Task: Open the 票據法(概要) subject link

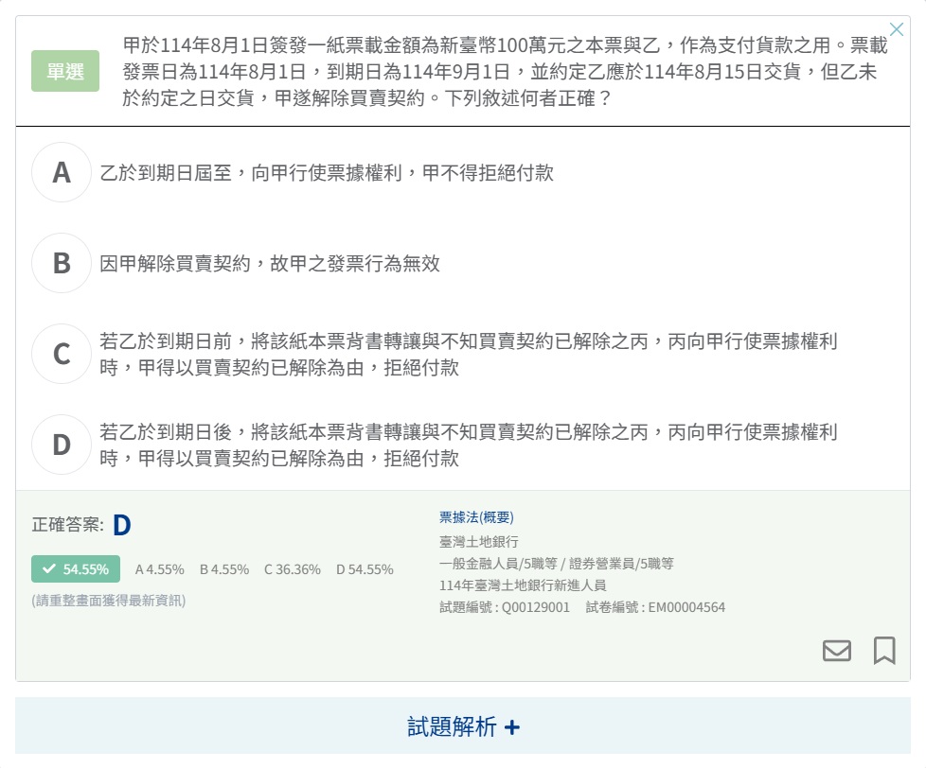Action: 476,517
